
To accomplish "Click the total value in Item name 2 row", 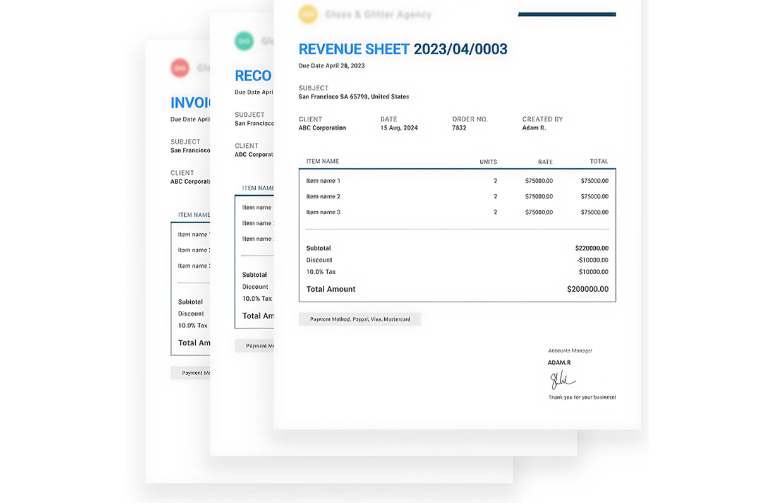I will [x=595, y=197].
